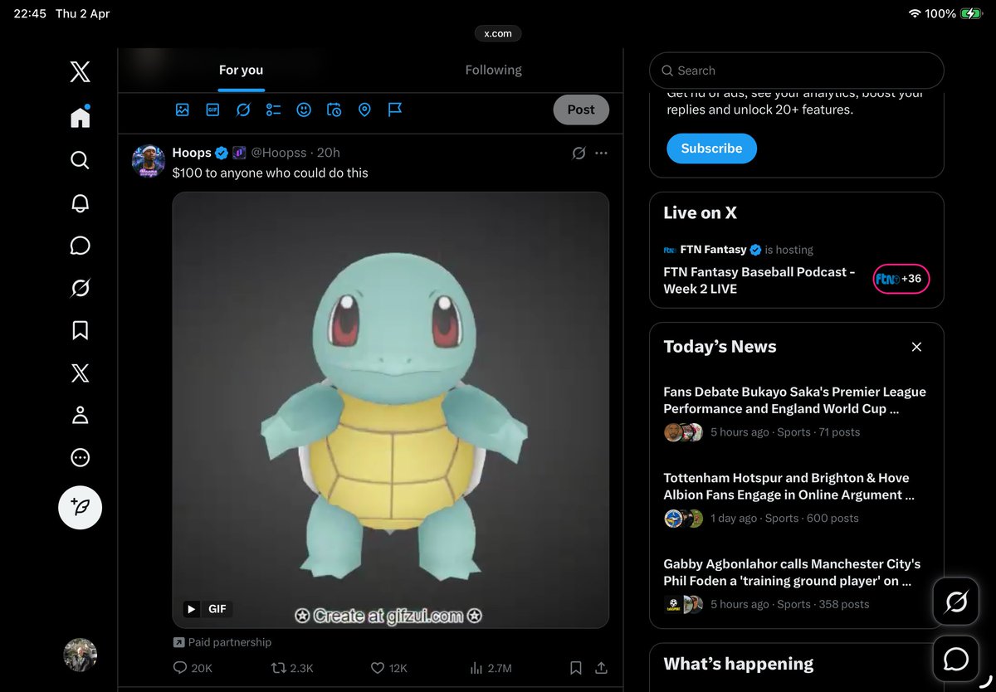
Task: Dismiss Today's News with X
Action: click(916, 347)
